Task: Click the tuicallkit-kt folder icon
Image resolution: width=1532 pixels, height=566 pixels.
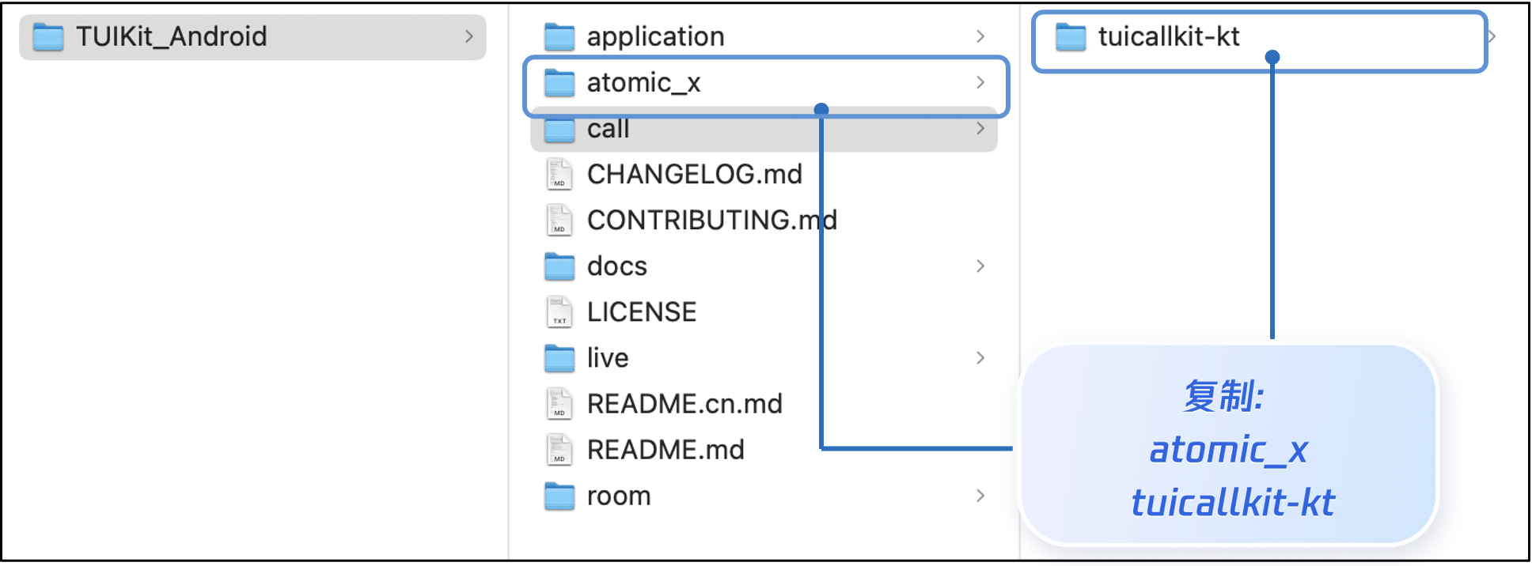Action: (x=1071, y=37)
